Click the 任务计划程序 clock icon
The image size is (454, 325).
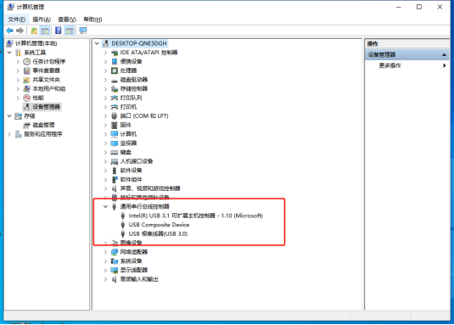[x=26, y=61]
